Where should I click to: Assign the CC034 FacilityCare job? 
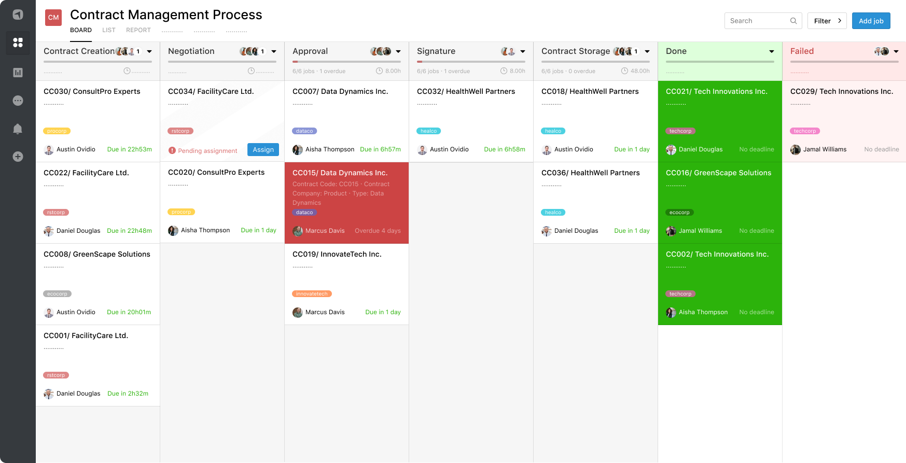tap(263, 150)
